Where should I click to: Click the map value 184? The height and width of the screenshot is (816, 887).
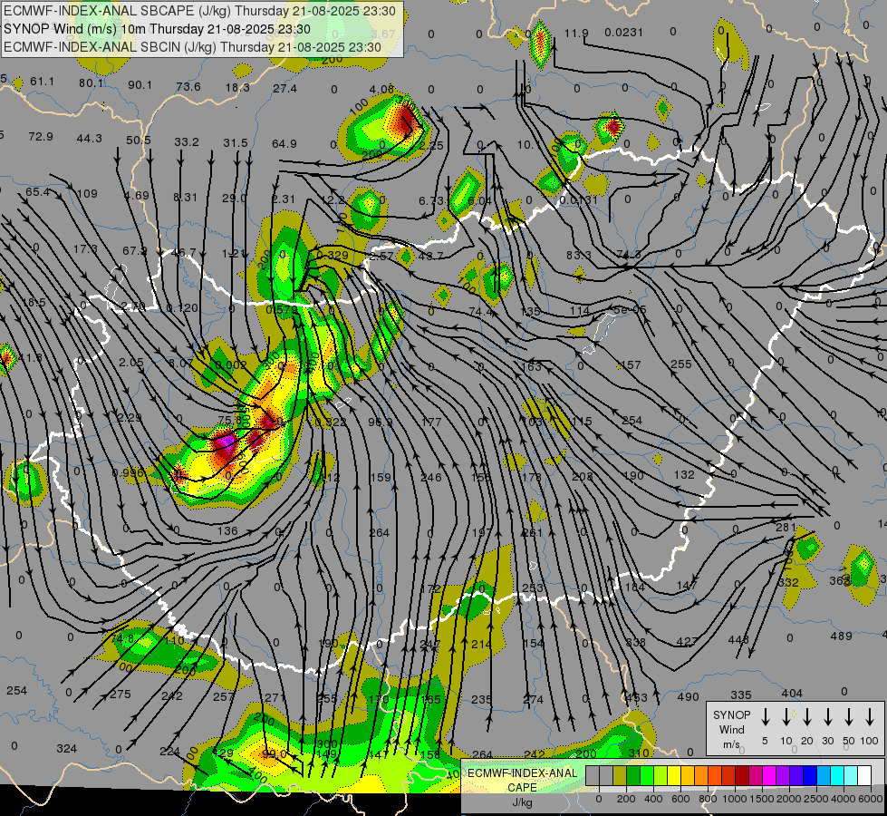[x=634, y=588]
